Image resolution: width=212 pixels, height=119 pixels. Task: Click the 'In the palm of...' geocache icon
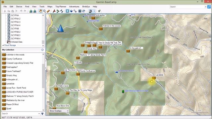128,51
